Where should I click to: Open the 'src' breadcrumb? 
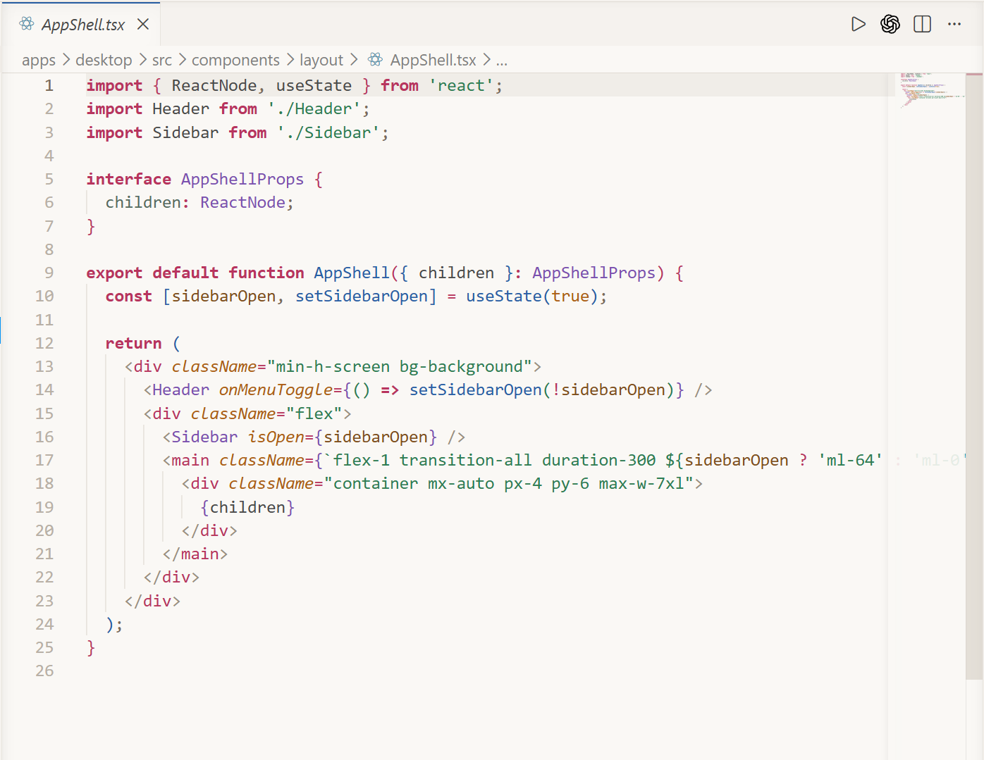pyautogui.click(x=162, y=61)
